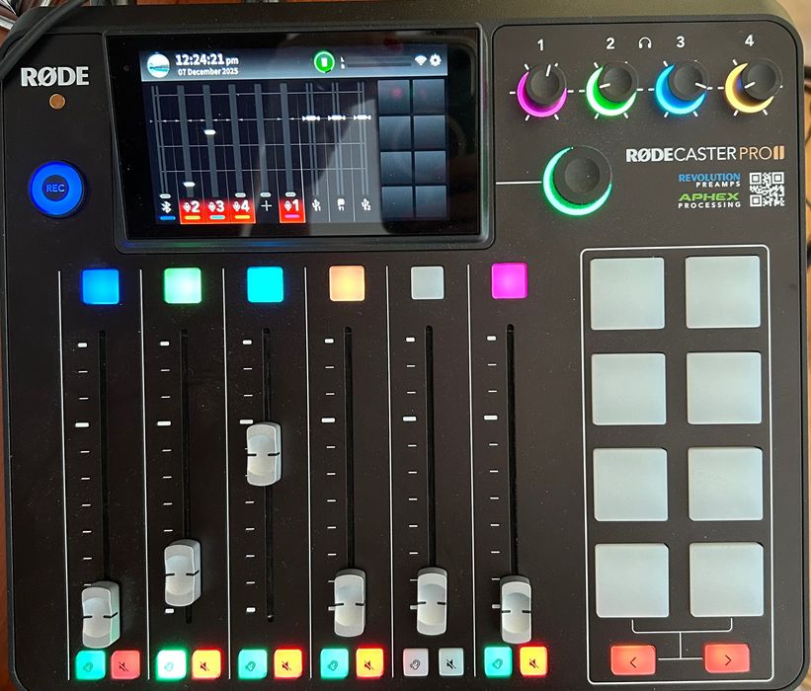Image resolution: width=811 pixels, height=691 pixels.
Task: Tap the bottom-right pad tile on the touchscreen
Action: (x=431, y=202)
